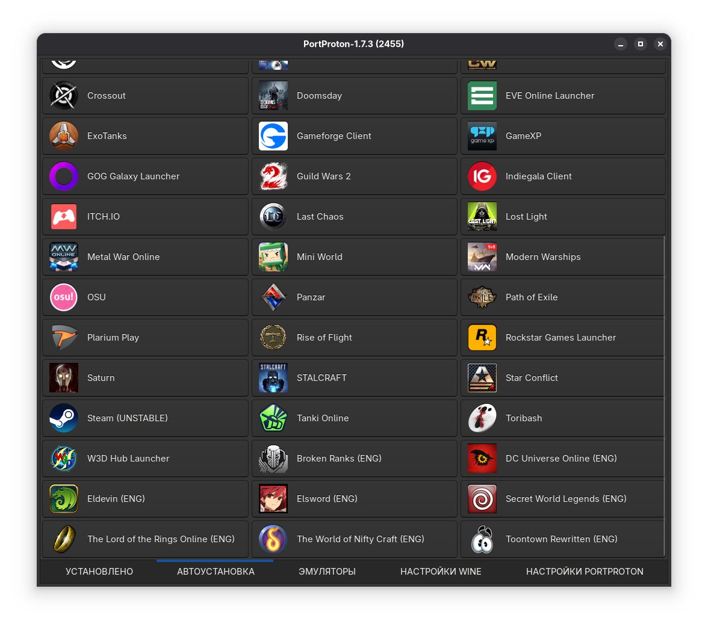
Task: Click the red Indiegala IG icon
Action: pyautogui.click(x=482, y=176)
